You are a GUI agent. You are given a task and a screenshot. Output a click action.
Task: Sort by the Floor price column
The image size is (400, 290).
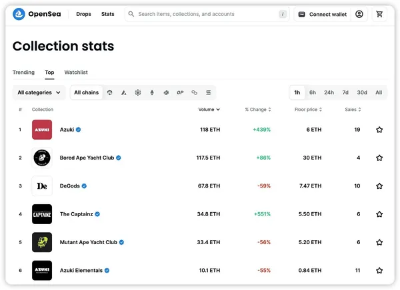coord(309,110)
